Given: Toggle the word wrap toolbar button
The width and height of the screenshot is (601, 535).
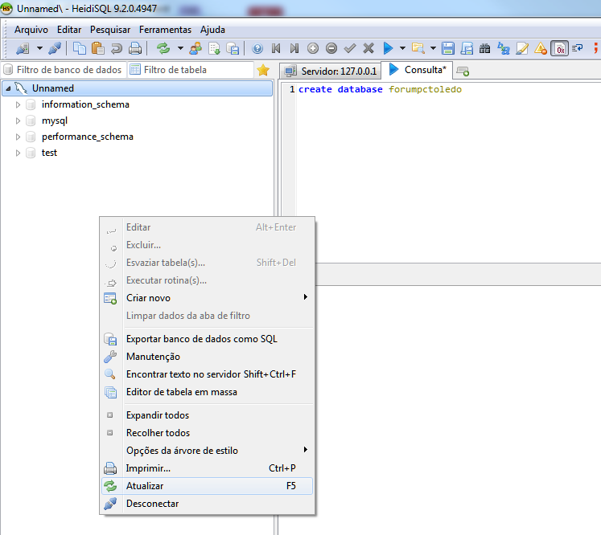Looking at the screenshot, I should (578, 48).
